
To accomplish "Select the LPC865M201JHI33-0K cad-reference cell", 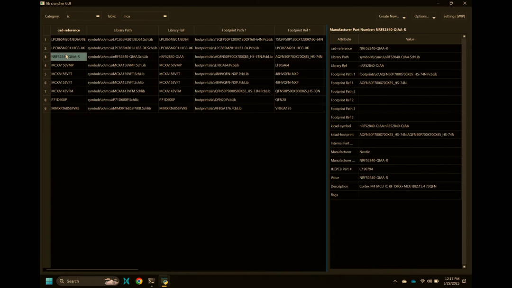I will (x=69, y=48).
